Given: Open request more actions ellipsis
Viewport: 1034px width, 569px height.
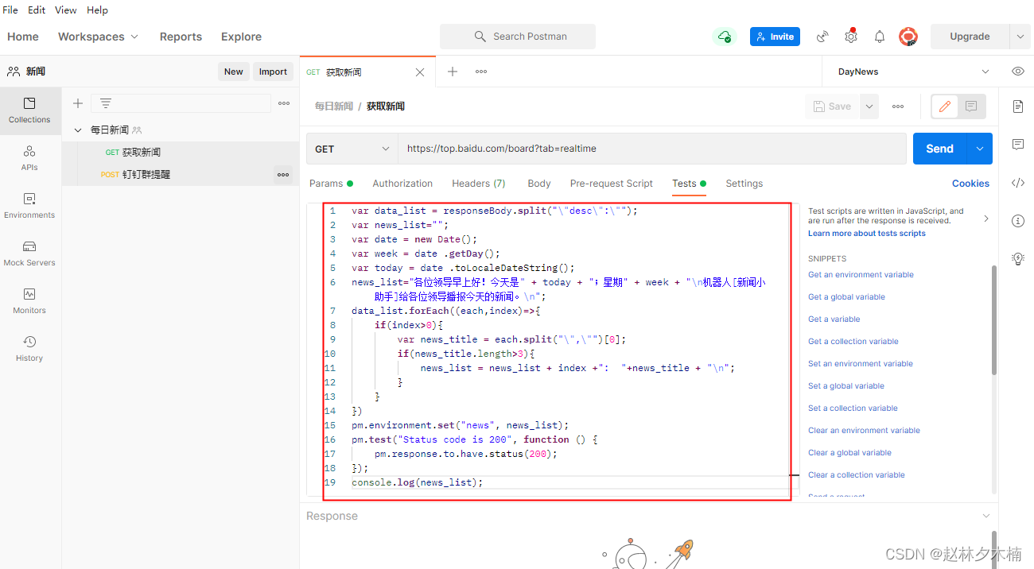Looking at the screenshot, I should point(898,106).
